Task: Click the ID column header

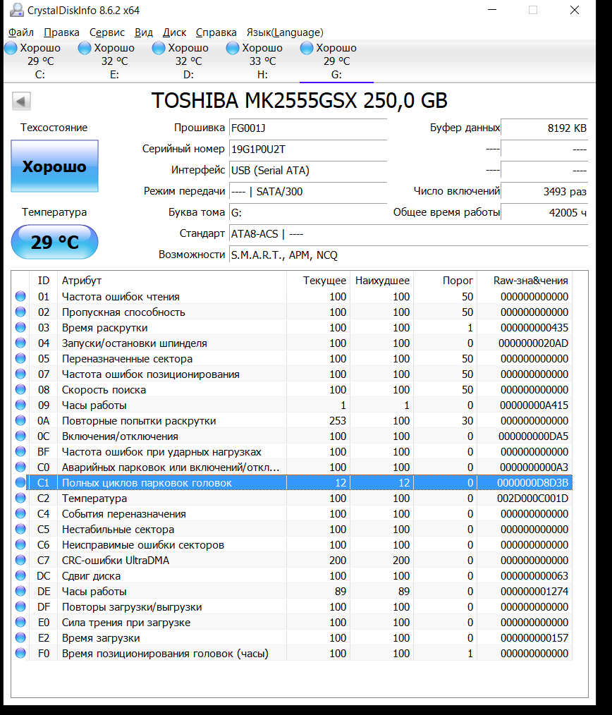Action: tap(43, 281)
